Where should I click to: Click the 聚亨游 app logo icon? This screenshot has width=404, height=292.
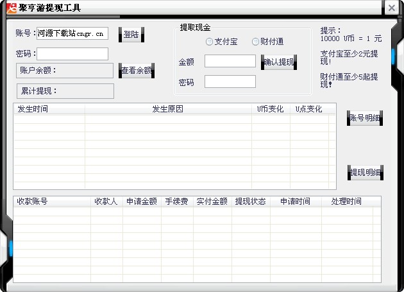pyautogui.click(x=11, y=8)
